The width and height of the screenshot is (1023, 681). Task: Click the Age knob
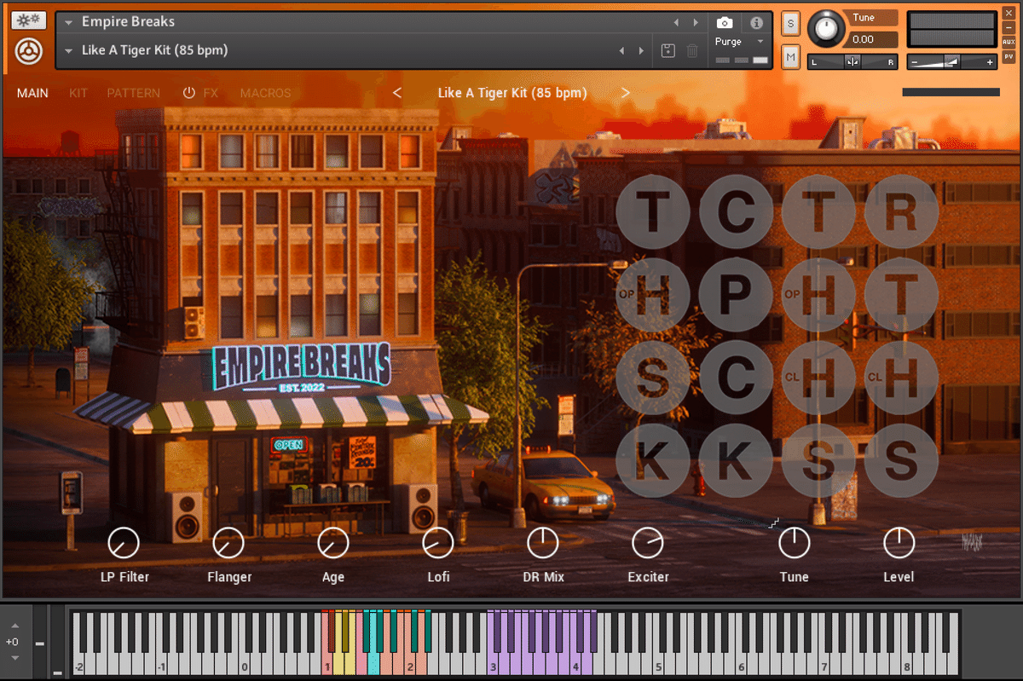[333, 543]
